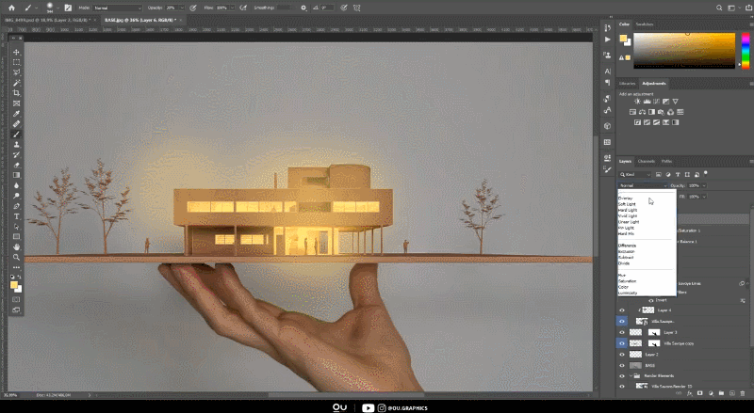This screenshot has height=413, width=754.
Task: Select the Rectangular Marquee tool
Action: 17,62
